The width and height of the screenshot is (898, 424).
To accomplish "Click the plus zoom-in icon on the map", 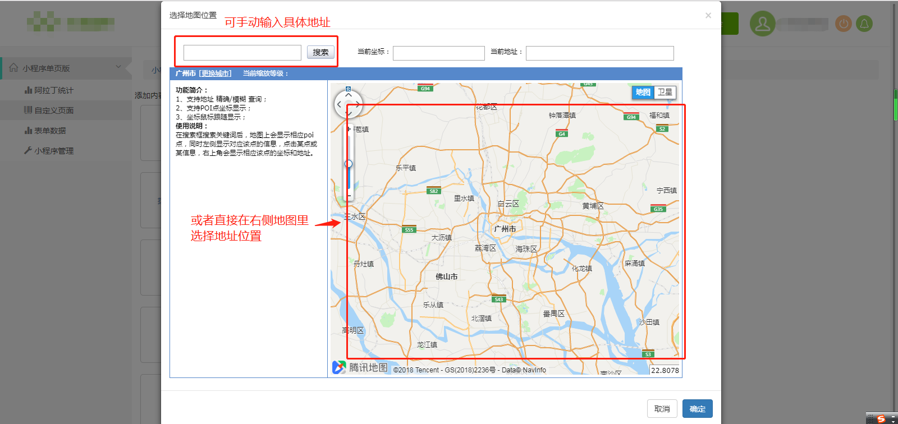I will point(349,129).
